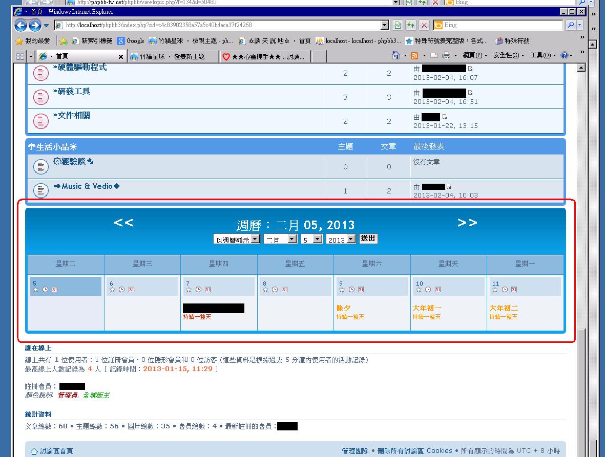The height and width of the screenshot is (457, 605).
Task: Click the forum icon next to 硬體驅動程式
Action: coord(40,73)
